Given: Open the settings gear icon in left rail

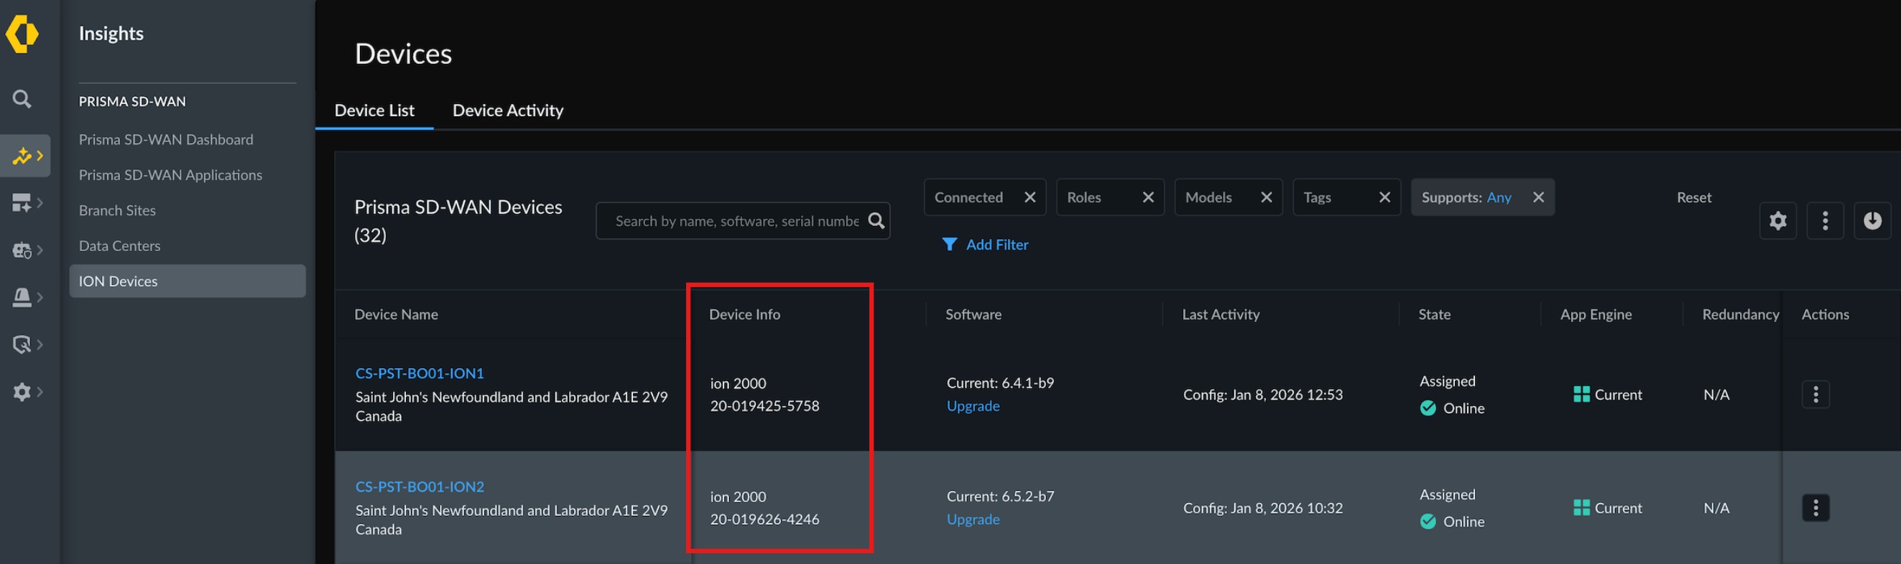Looking at the screenshot, I should (22, 392).
